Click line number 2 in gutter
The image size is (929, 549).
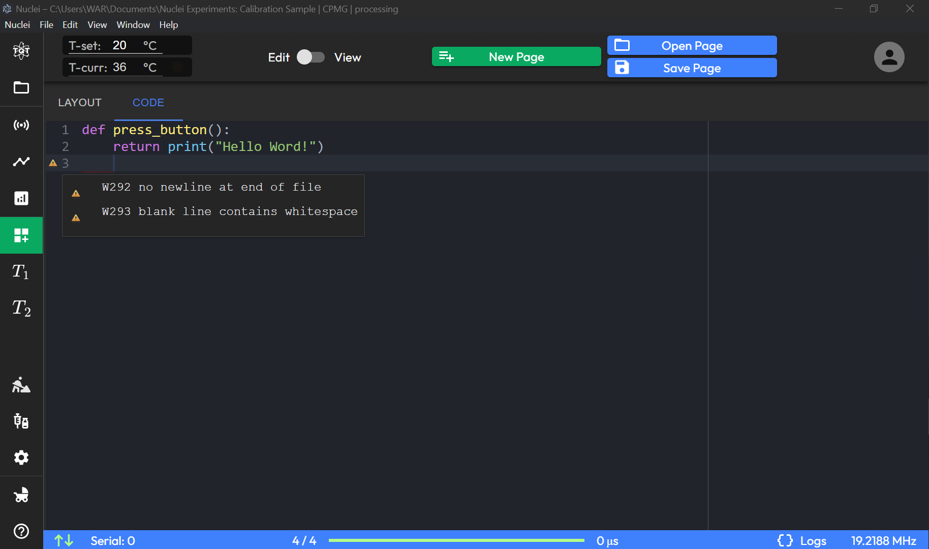65,147
